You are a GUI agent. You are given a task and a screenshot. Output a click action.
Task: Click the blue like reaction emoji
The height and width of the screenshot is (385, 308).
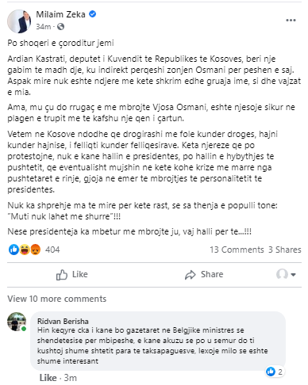pos(13,250)
